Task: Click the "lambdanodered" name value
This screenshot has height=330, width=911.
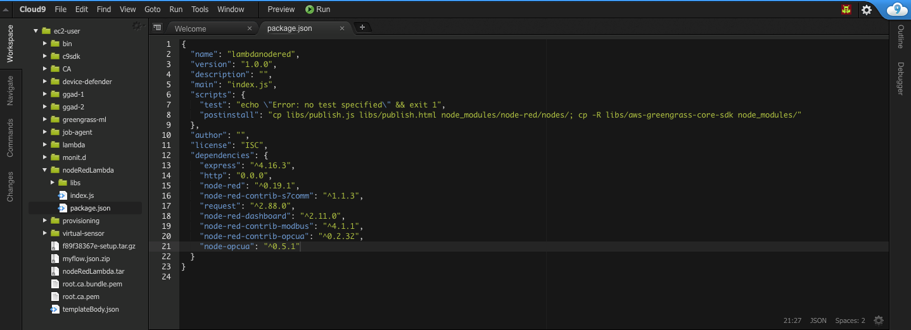Action: click(x=260, y=54)
